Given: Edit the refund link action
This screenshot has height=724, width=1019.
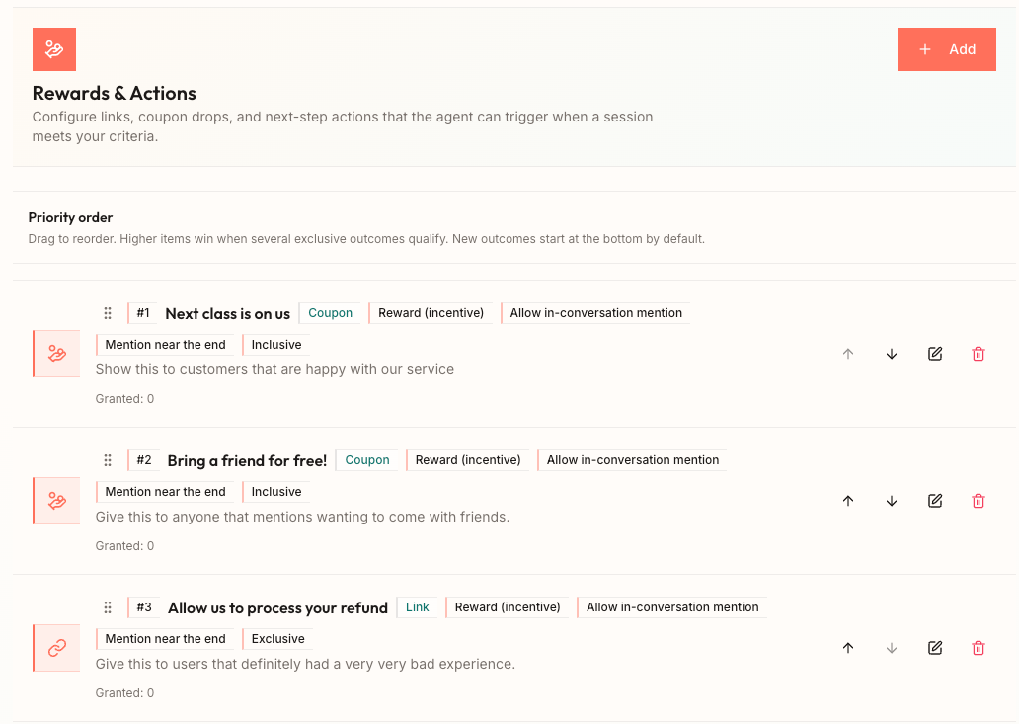Looking at the screenshot, I should pos(935,648).
